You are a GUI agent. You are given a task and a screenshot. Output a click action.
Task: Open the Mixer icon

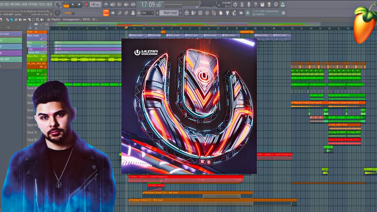207,13
